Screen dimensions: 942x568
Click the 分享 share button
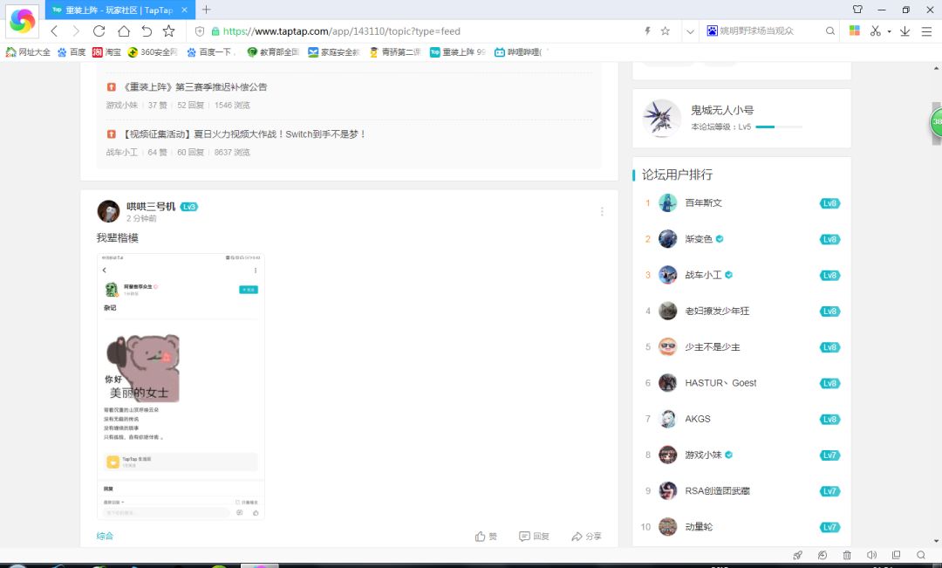point(586,536)
